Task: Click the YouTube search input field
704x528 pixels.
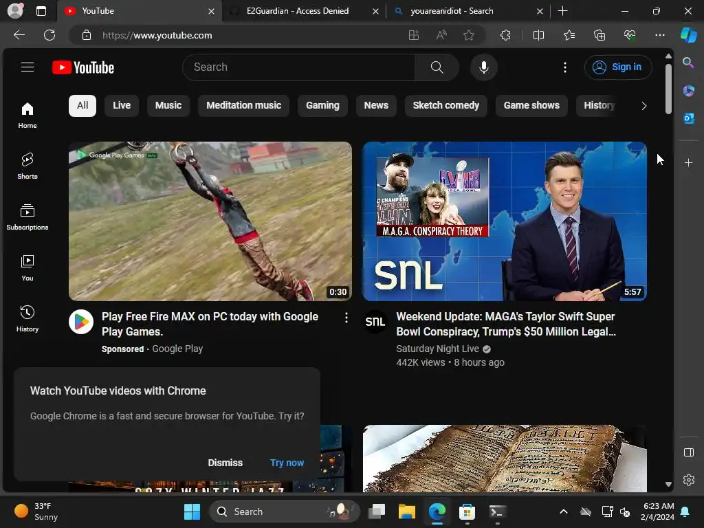Action: point(298,67)
